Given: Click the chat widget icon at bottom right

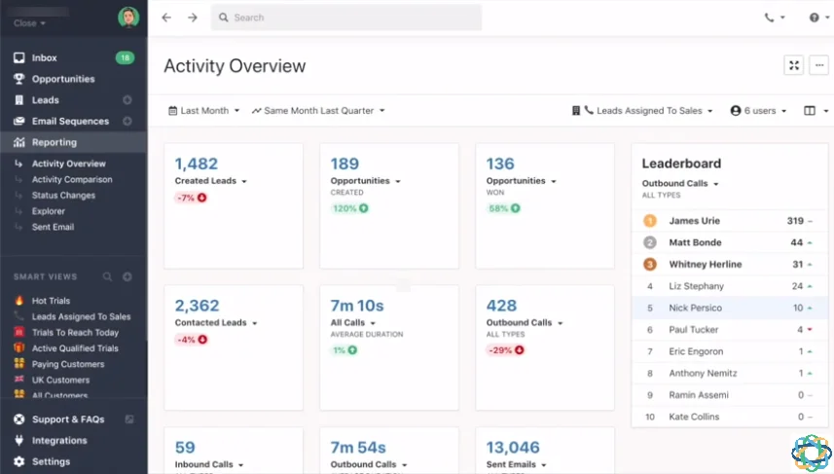Looking at the screenshot, I should pyautogui.click(x=811, y=453).
